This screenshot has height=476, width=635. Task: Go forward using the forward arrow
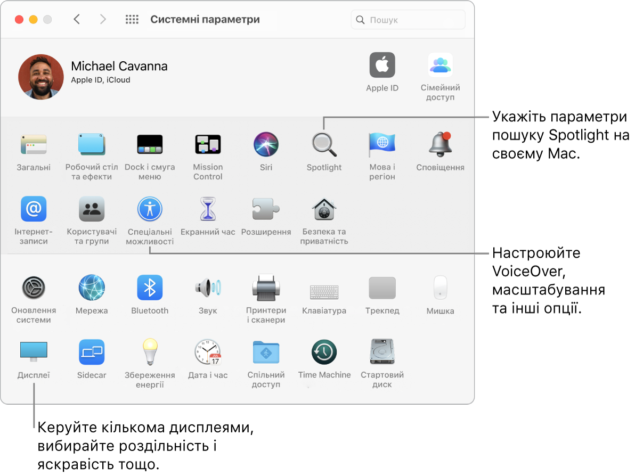[x=103, y=19]
